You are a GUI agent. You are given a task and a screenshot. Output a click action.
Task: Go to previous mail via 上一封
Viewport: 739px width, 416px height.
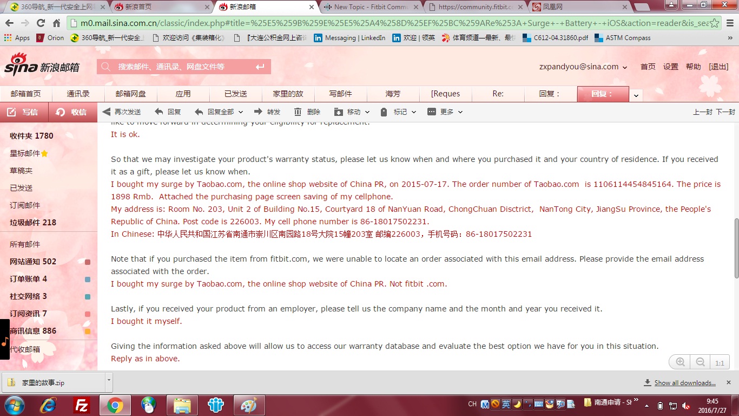coord(703,112)
